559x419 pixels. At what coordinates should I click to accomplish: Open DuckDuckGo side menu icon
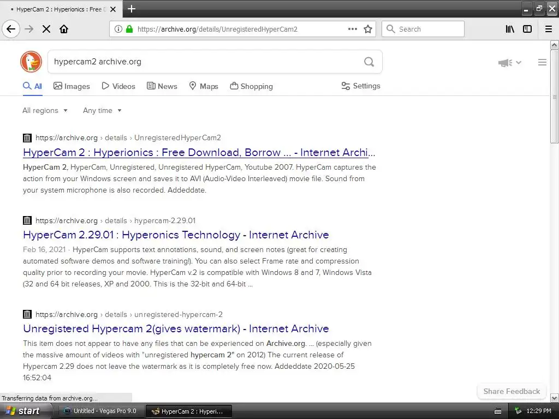tap(542, 62)
